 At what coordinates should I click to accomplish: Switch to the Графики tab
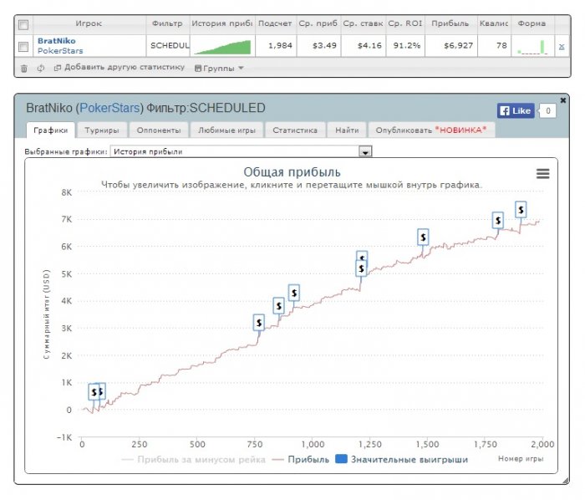[x=51, y=130]
